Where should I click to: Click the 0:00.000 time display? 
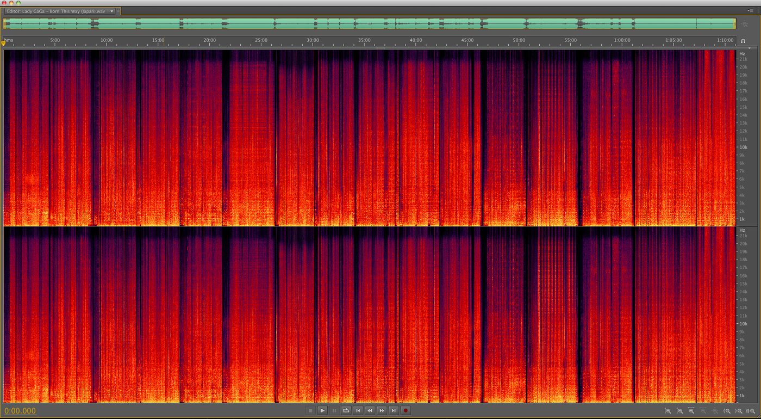pyautogui.click(x=20, y=411)
